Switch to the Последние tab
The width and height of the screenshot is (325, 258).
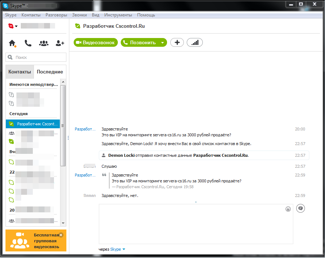tap(50, 72)
